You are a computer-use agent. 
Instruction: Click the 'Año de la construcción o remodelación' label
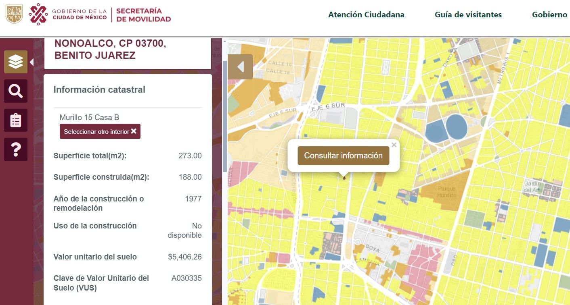tap(99, 203)
